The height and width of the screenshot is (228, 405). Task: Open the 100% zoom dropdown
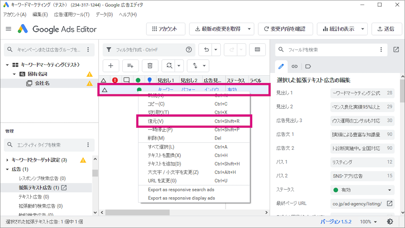pyautogui.click(x=369, y=222)
